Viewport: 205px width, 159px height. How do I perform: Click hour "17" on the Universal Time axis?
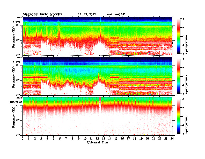129,139
